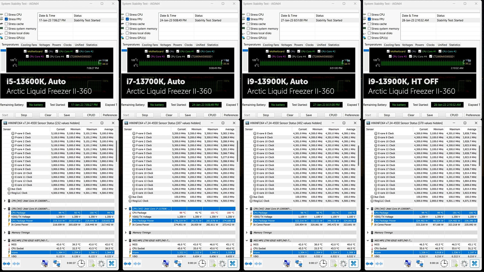
Task: Click Save in i9-13900K Auto AIDA64 window
Action: click(309, 115)
